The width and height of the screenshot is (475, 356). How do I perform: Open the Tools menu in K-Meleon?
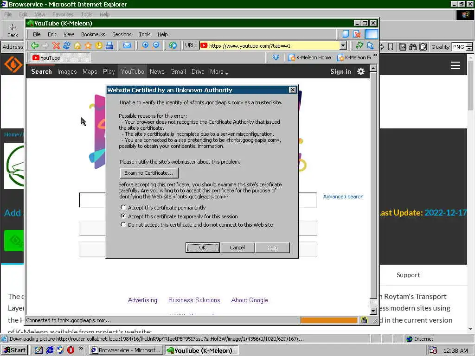tap(145, 34)
